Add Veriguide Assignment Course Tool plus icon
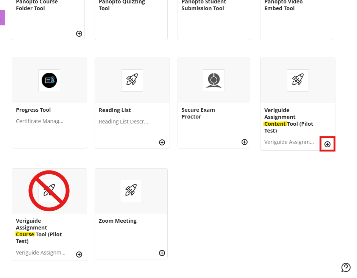The width and height of the screenshot is (357, 278). (x=79, y=255)
